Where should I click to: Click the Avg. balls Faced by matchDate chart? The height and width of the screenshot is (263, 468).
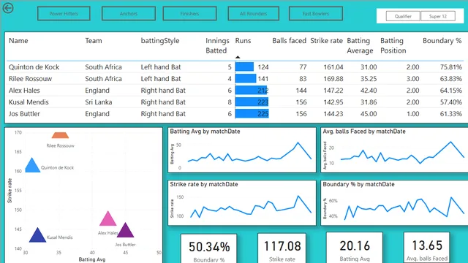394,150
